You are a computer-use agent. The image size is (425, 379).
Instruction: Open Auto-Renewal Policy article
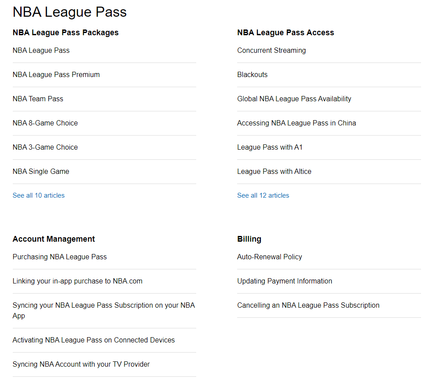(x=269, y=257)
